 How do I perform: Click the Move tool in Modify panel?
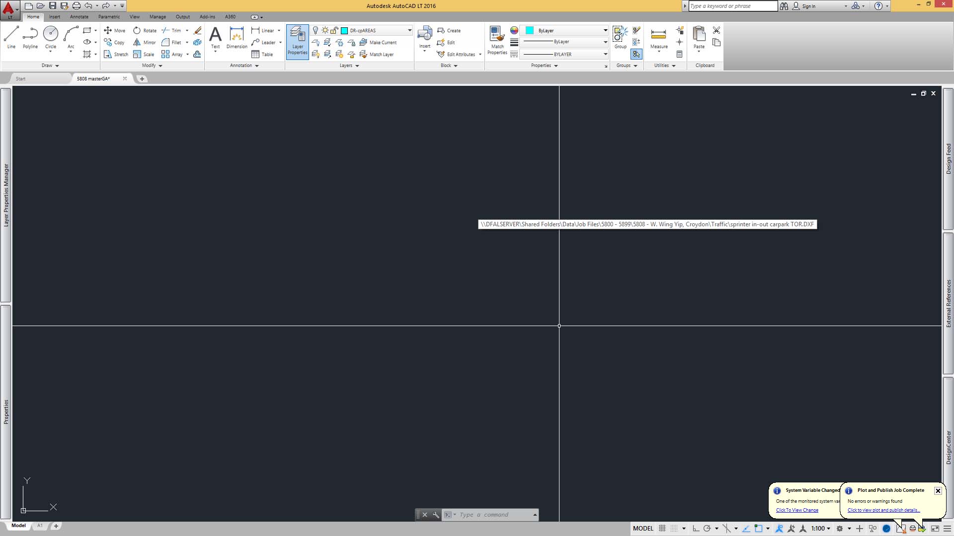114,30
